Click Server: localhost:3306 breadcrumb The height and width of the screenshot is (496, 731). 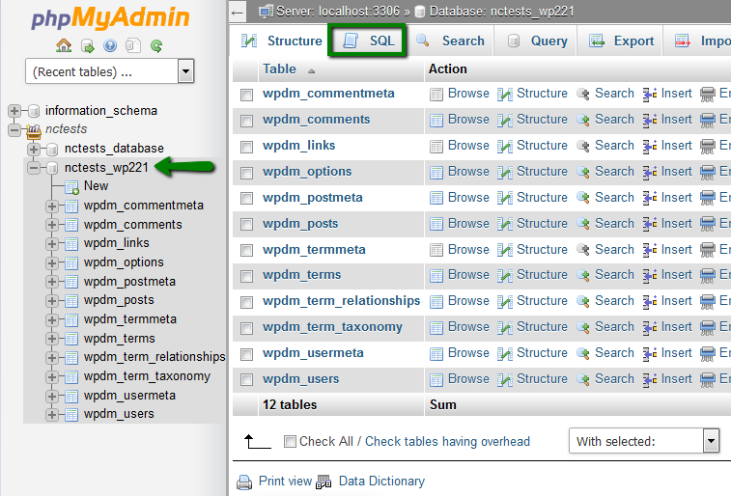point(338,12)
